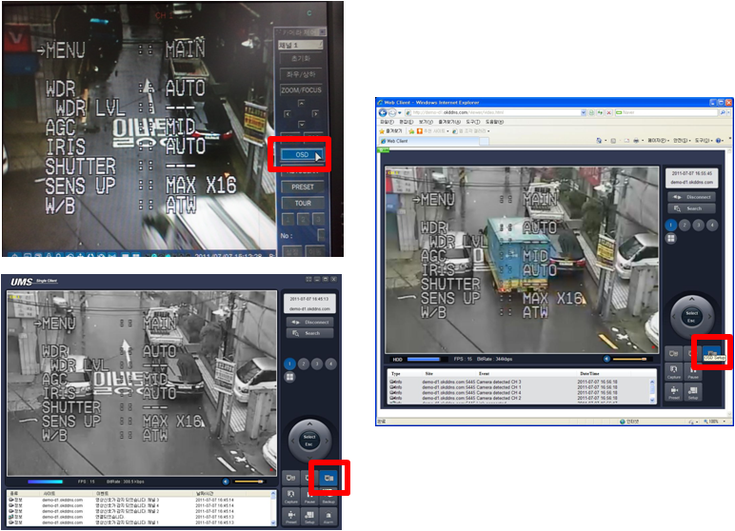Click Search in the Web Client page
Viewport: 735px width, 531px height.
(x=692, y=208)
